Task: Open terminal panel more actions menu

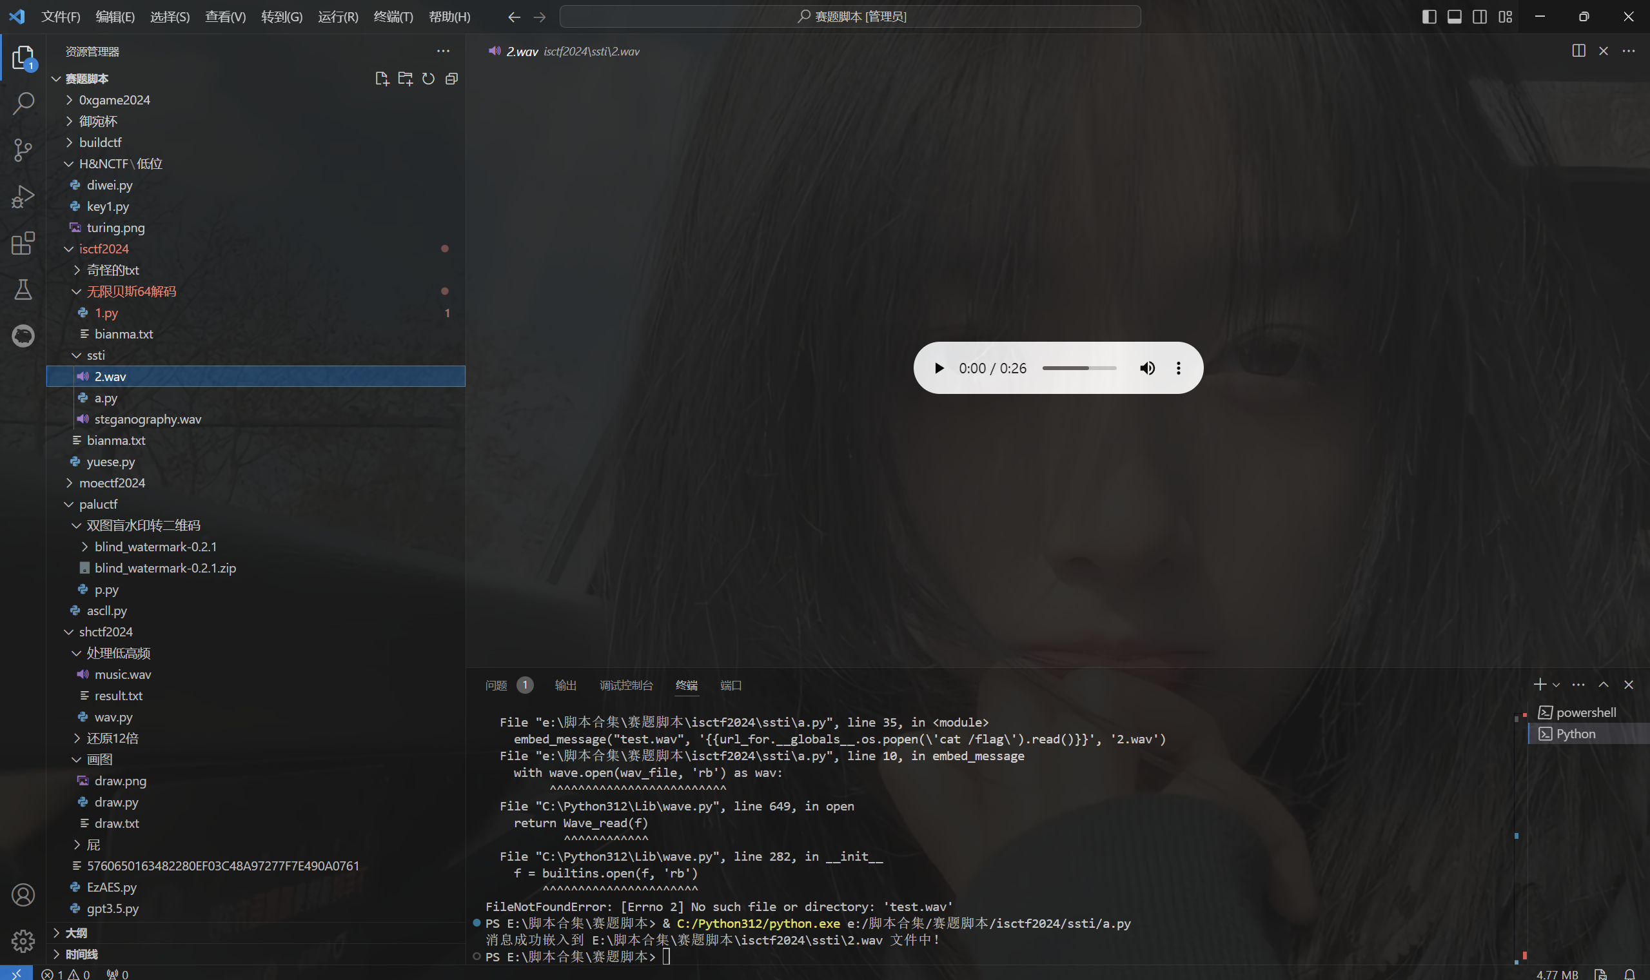Action: point(1578,685)
